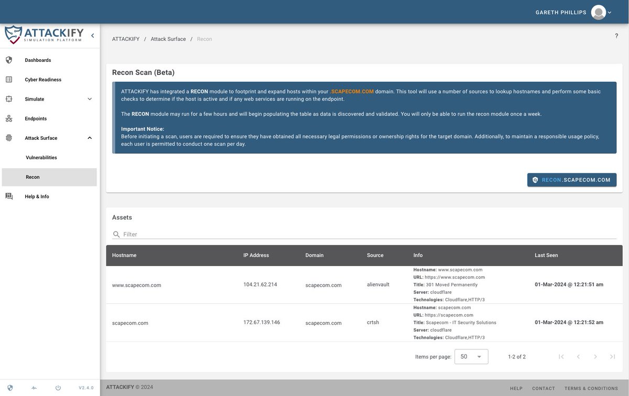Click the shield icon in sidebar footer
The width and height of the screenshot is (629, 396).
pos(10,388)
